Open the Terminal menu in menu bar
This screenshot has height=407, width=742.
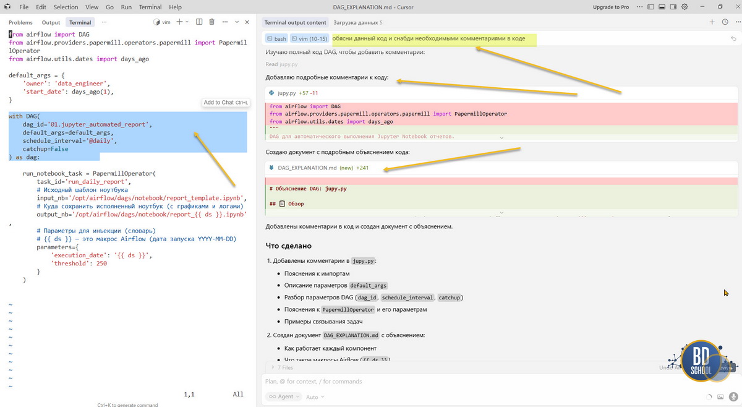point(150,7)
